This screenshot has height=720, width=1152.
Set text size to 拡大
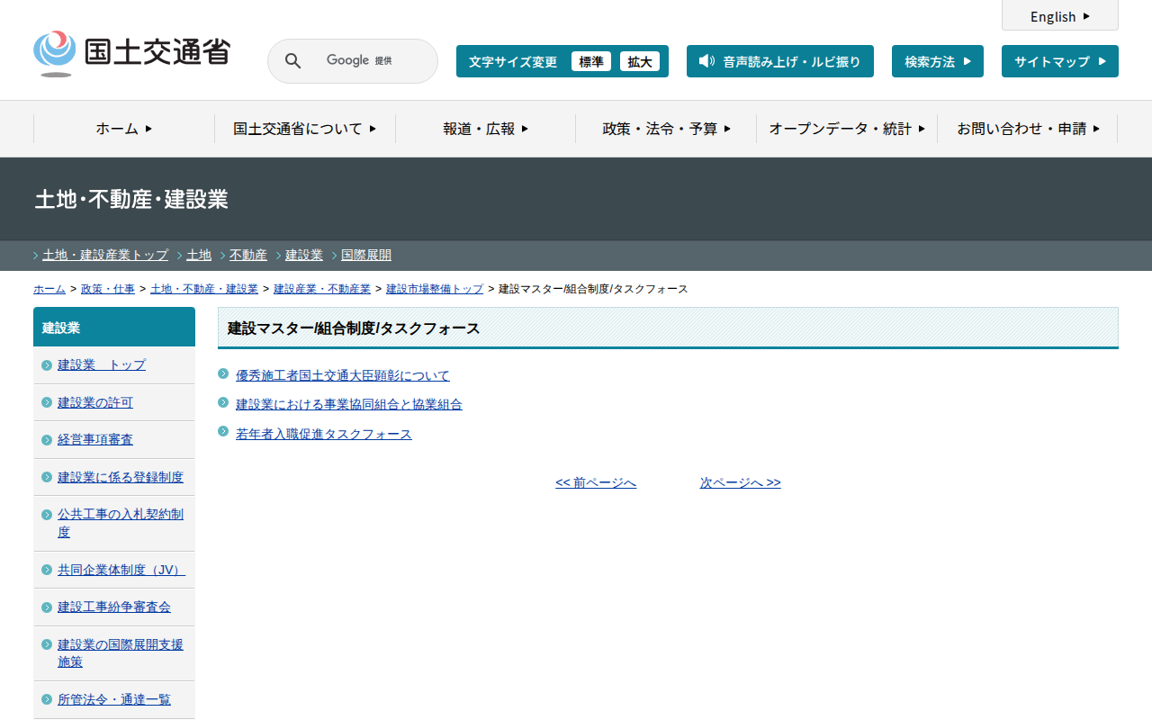pyautogui.click(x=639, y=62)
